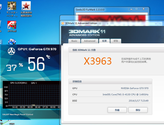Select the NVIDIA GeForce GTX 970 GPU text
The height and width of the screenshot is (125, 164).
tap(135, 88)
